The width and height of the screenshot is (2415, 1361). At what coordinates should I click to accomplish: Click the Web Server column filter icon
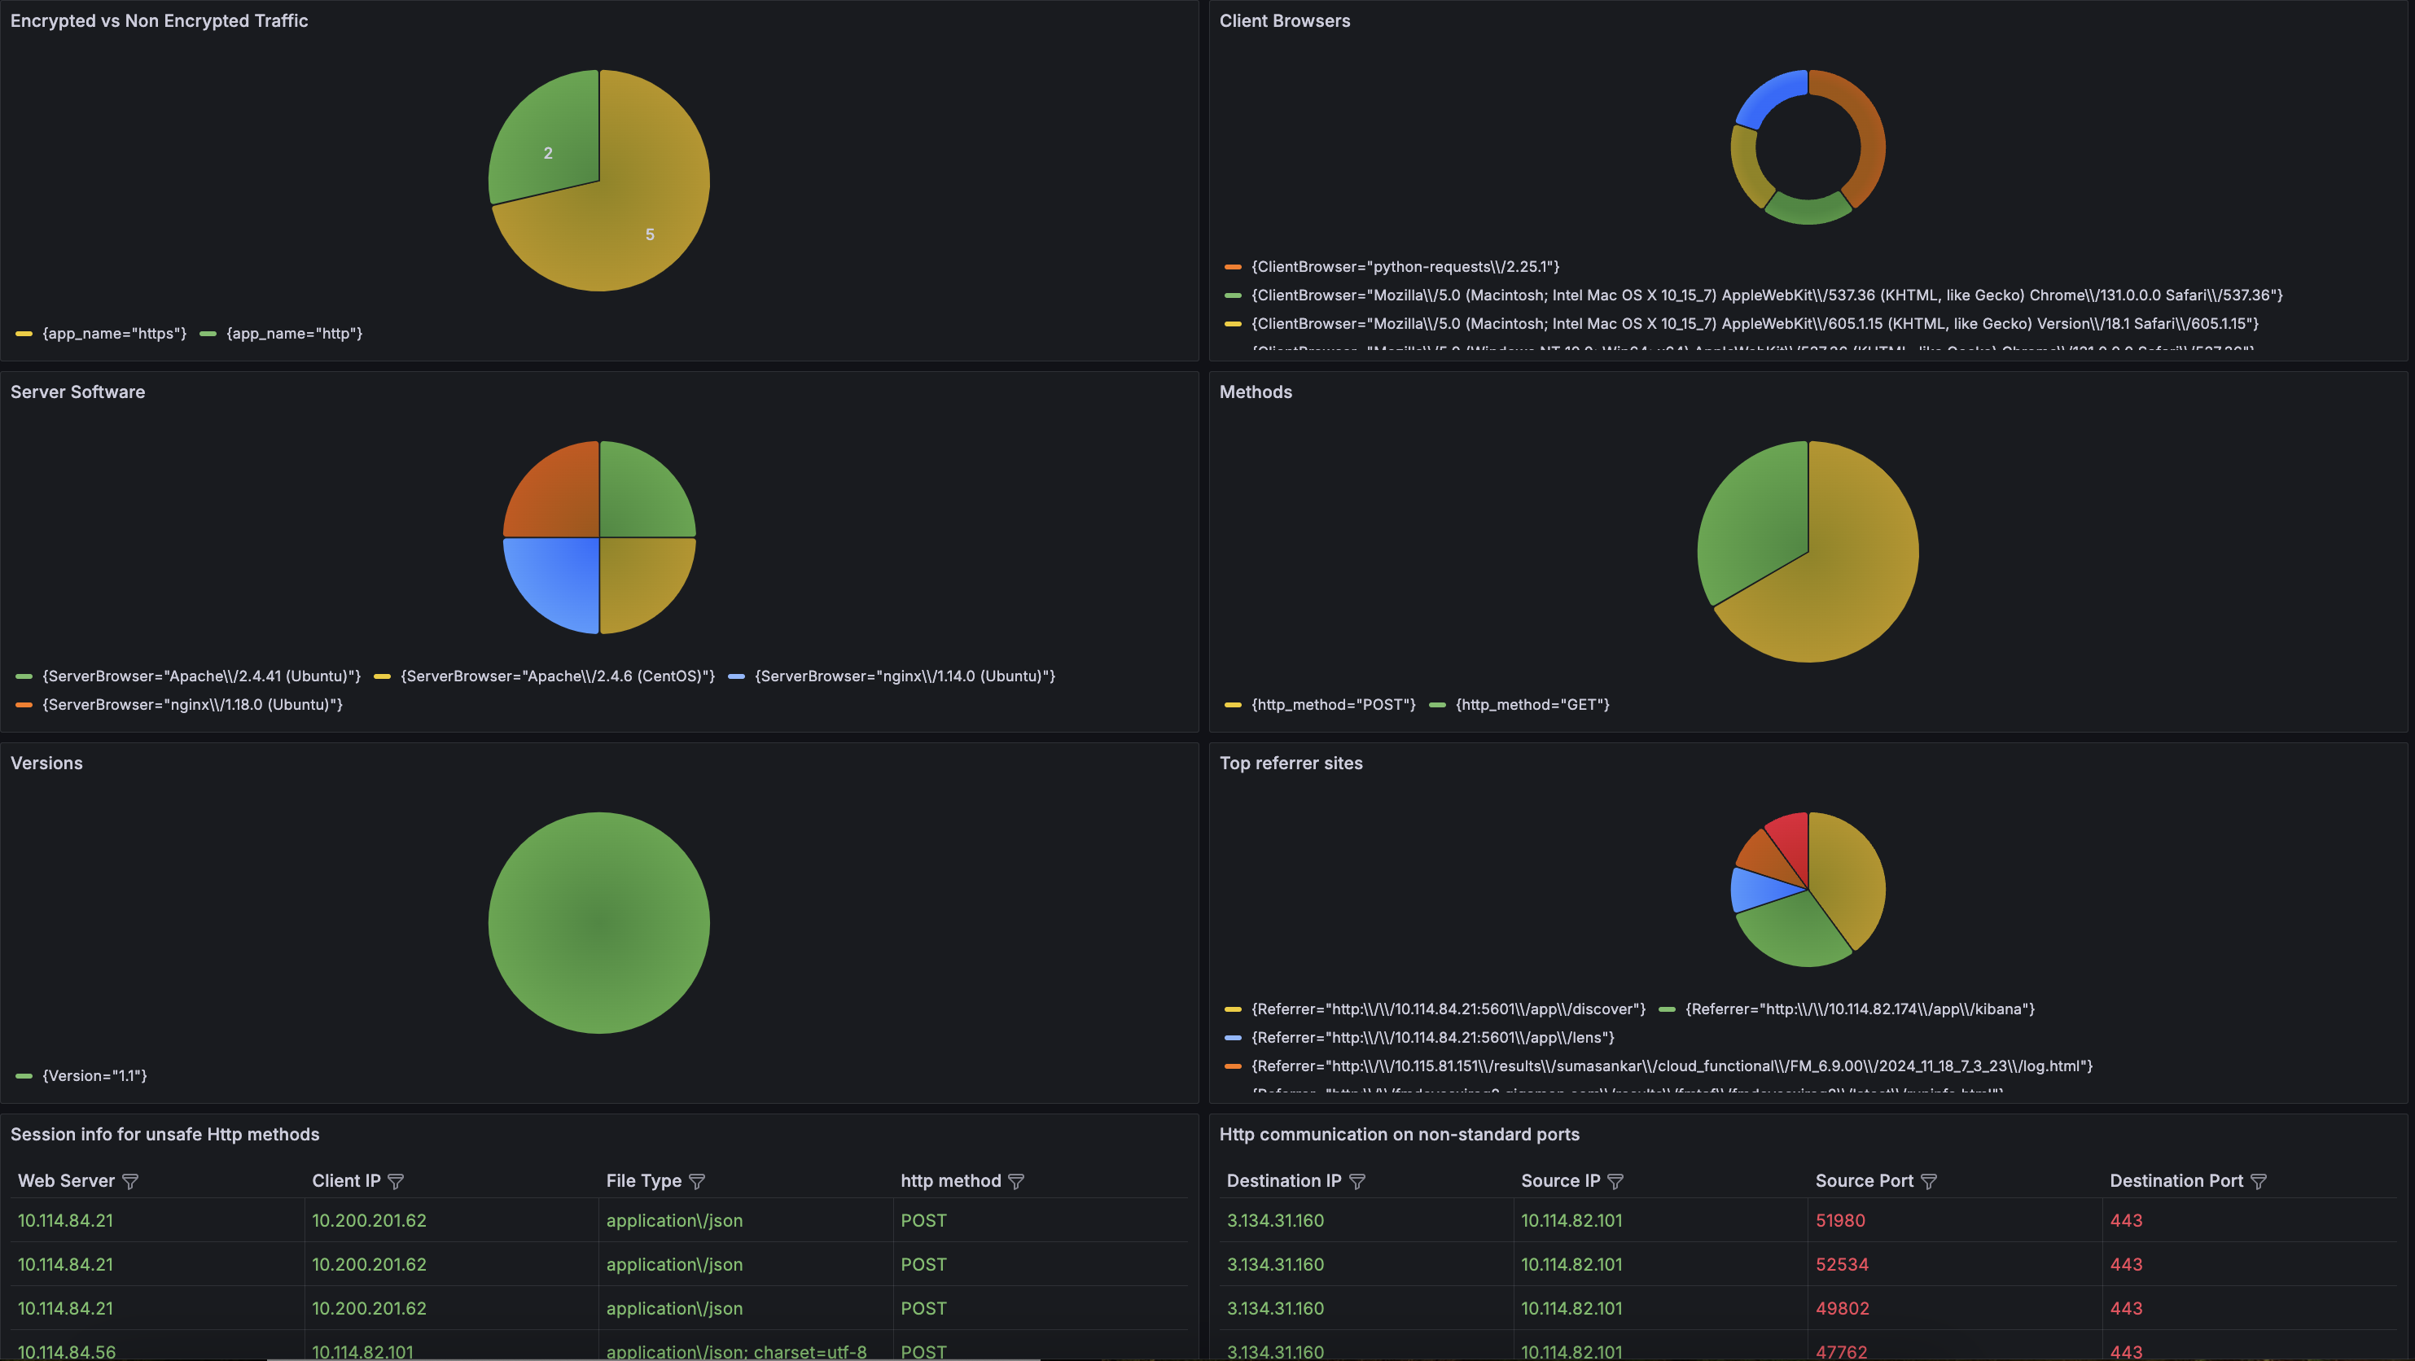(130, 1182)
